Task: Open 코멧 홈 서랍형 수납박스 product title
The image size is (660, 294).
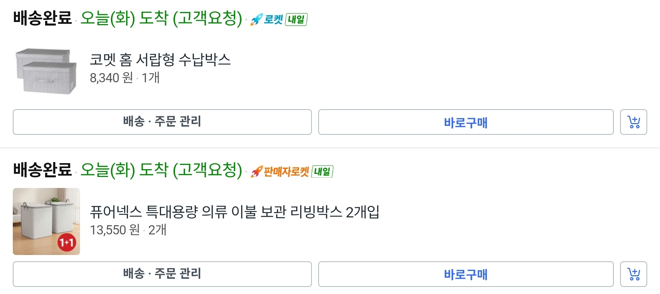Action: tap(160, 60)
